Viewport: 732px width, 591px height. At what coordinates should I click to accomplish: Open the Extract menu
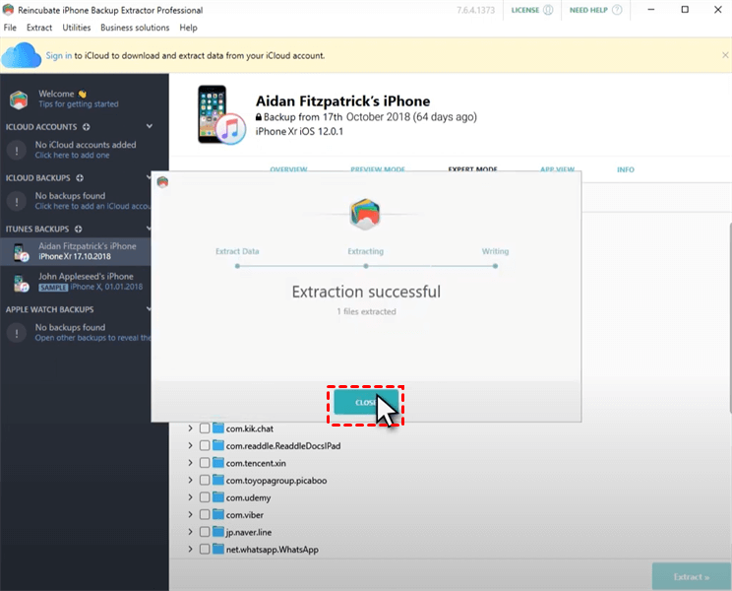[39, 28]
